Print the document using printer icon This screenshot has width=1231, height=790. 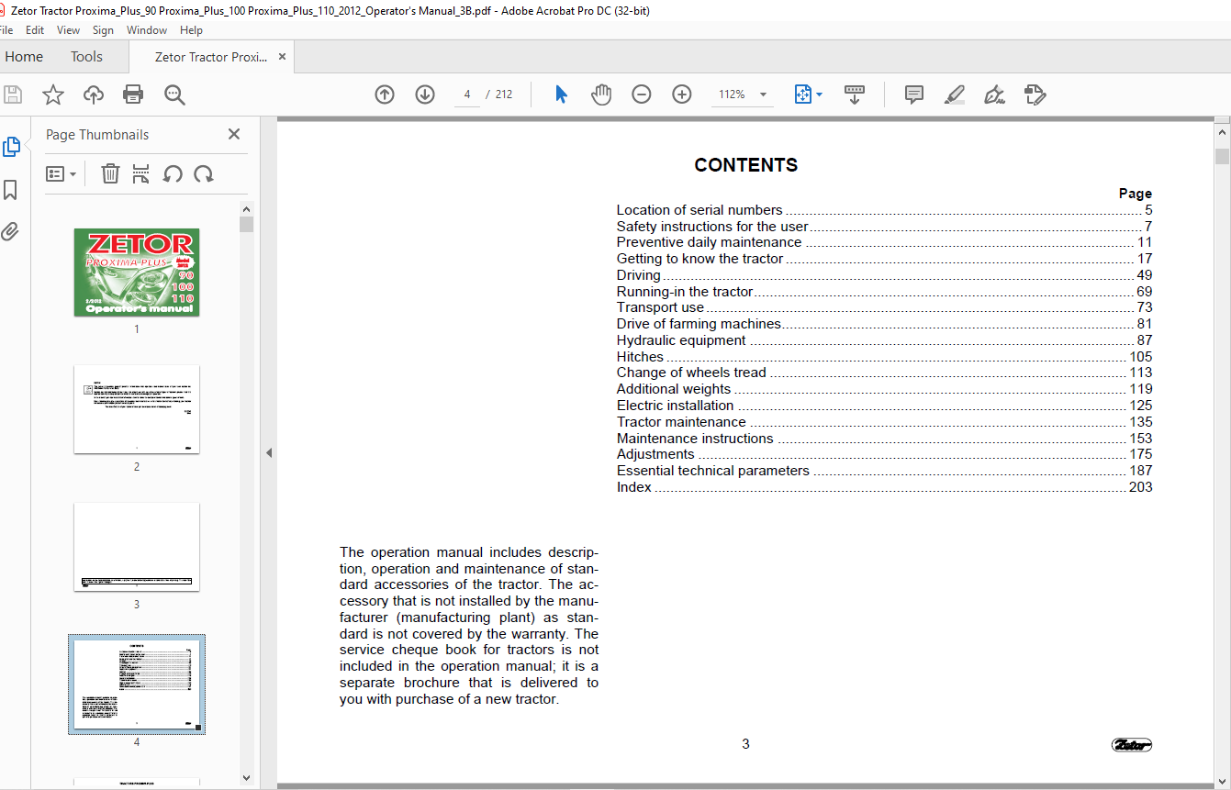tap(133, 95)
